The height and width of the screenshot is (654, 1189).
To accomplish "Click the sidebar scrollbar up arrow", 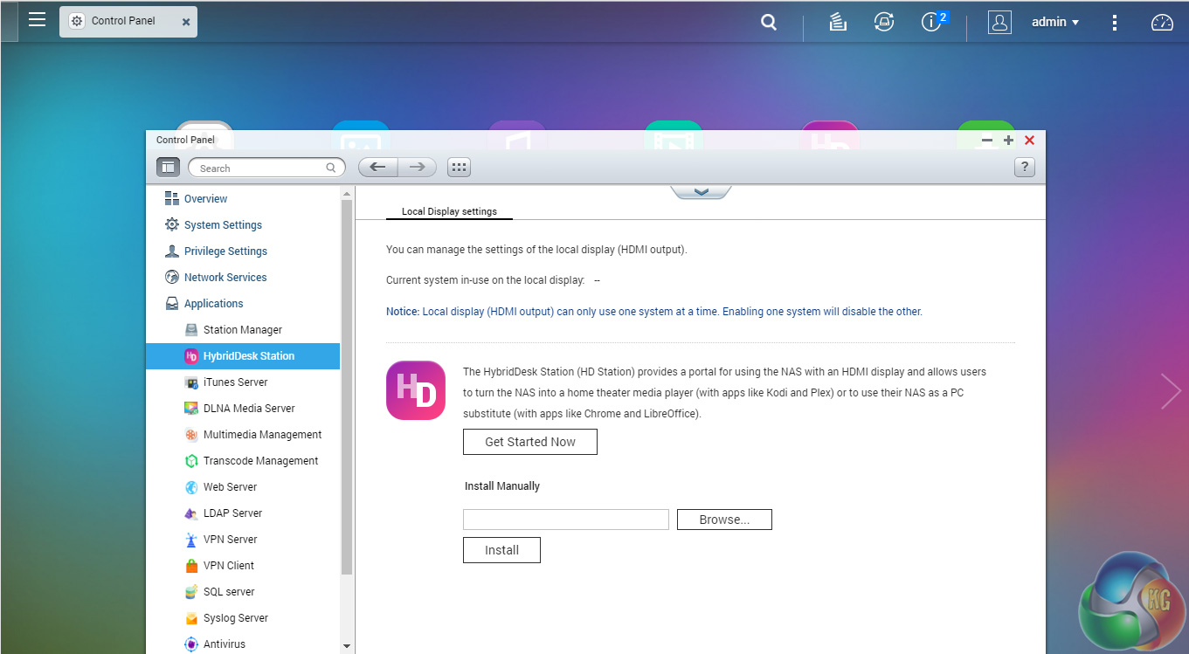I will pos(347,193).
